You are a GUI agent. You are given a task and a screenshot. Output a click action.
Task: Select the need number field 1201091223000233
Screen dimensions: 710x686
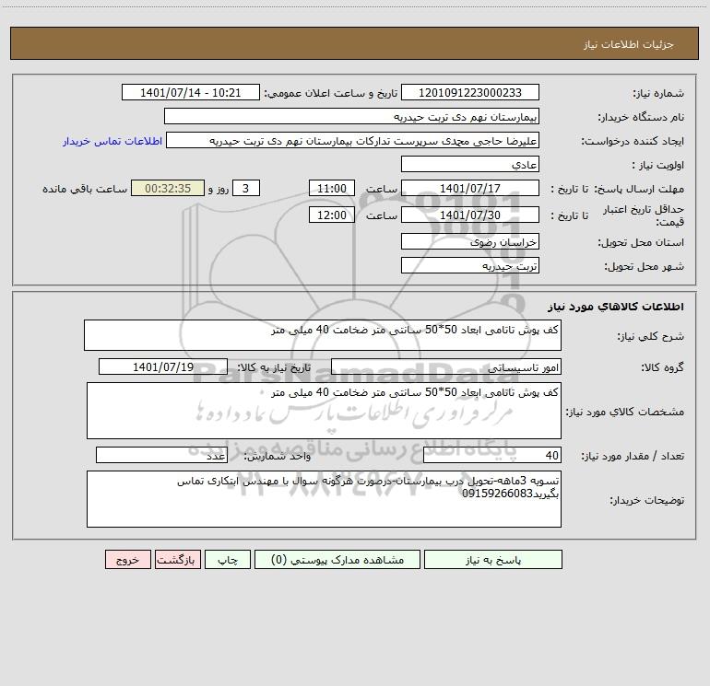(470, 92)
